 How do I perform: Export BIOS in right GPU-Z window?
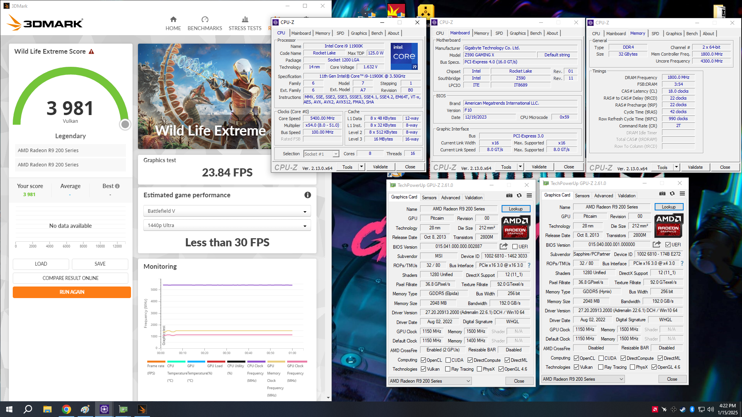click(657, 244)
